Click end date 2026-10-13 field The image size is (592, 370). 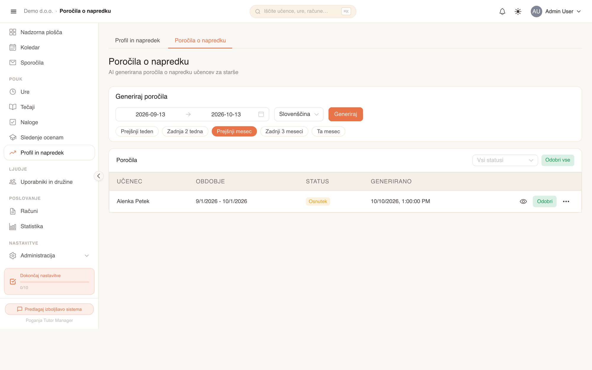click(x=226, y=115)
